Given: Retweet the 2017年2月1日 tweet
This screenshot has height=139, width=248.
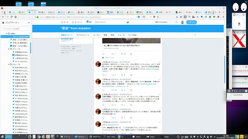Looking at the screenshot, I should tap(113, 75).
